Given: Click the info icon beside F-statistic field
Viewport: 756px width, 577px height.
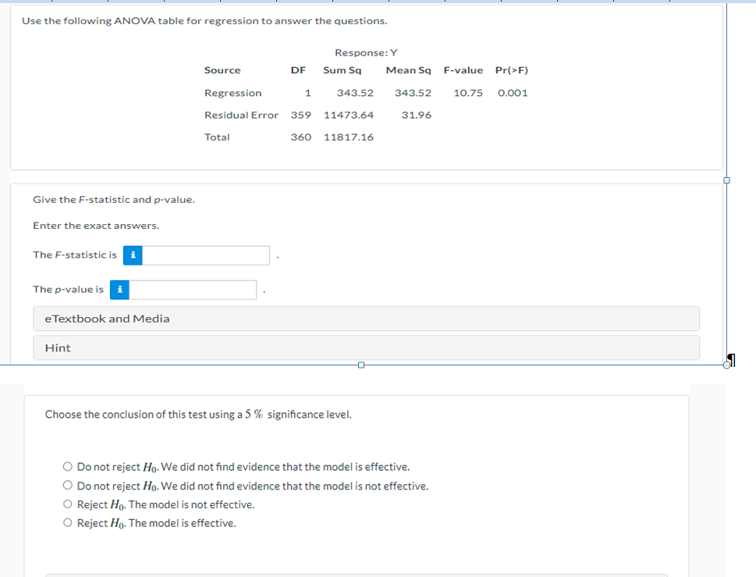Looking at the screenshot, I should (x=133, y=255).
